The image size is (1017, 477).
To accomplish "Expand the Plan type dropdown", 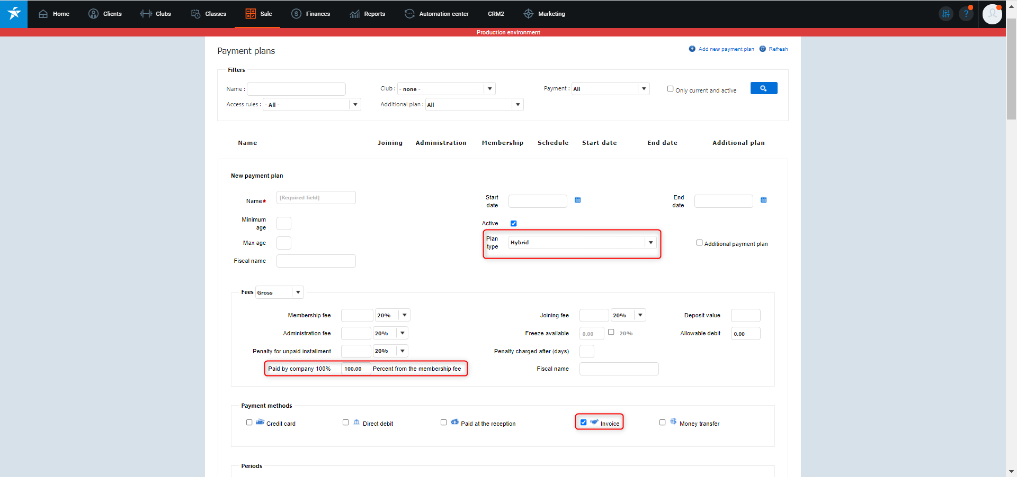I will coord(650,242).
